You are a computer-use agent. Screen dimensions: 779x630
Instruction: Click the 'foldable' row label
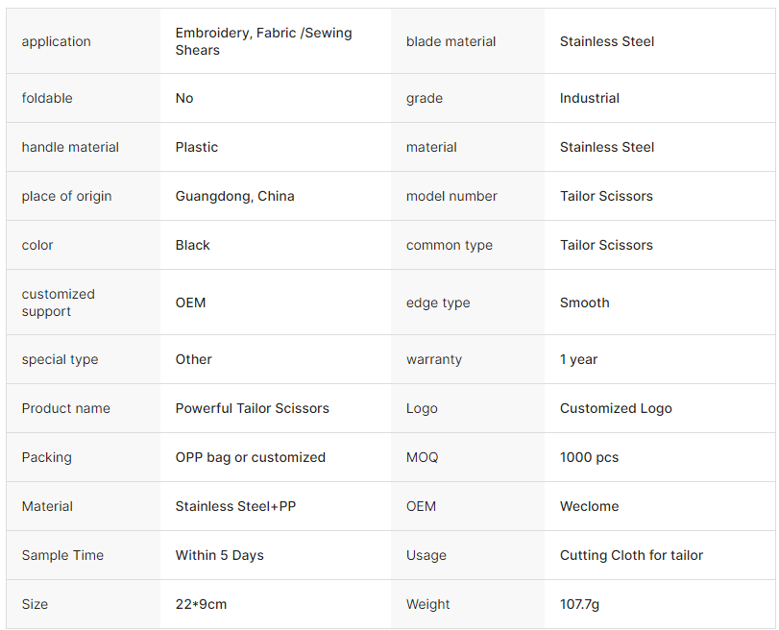47,98
